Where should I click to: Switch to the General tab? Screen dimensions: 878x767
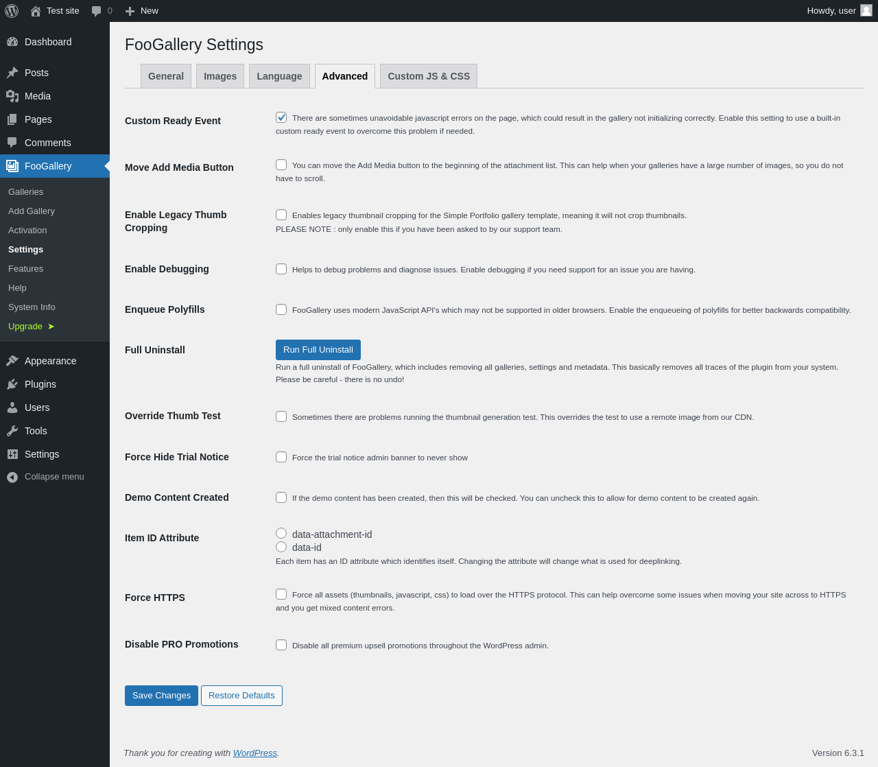pos(166,76)
